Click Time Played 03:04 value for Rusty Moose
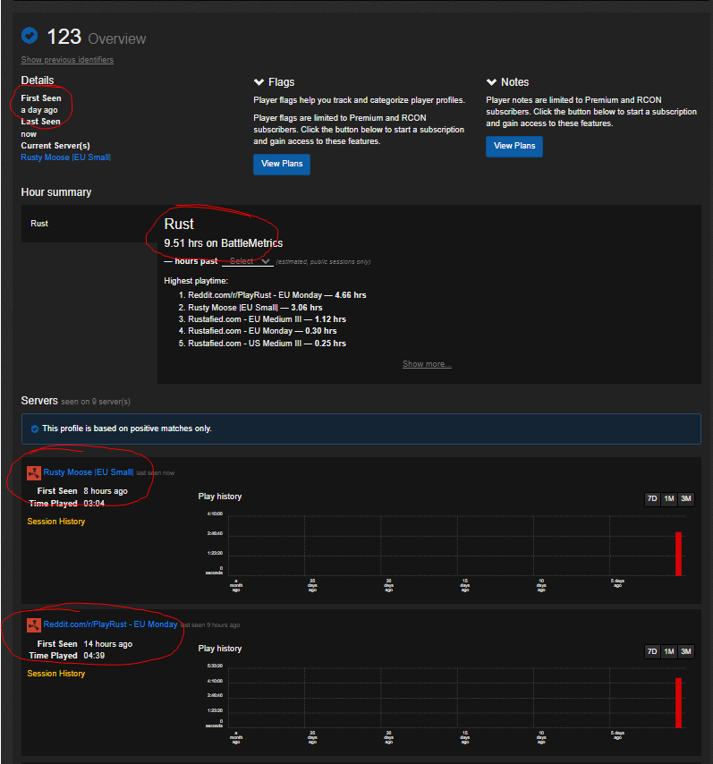Screen dimensions: 713x764 pos(94,504)
